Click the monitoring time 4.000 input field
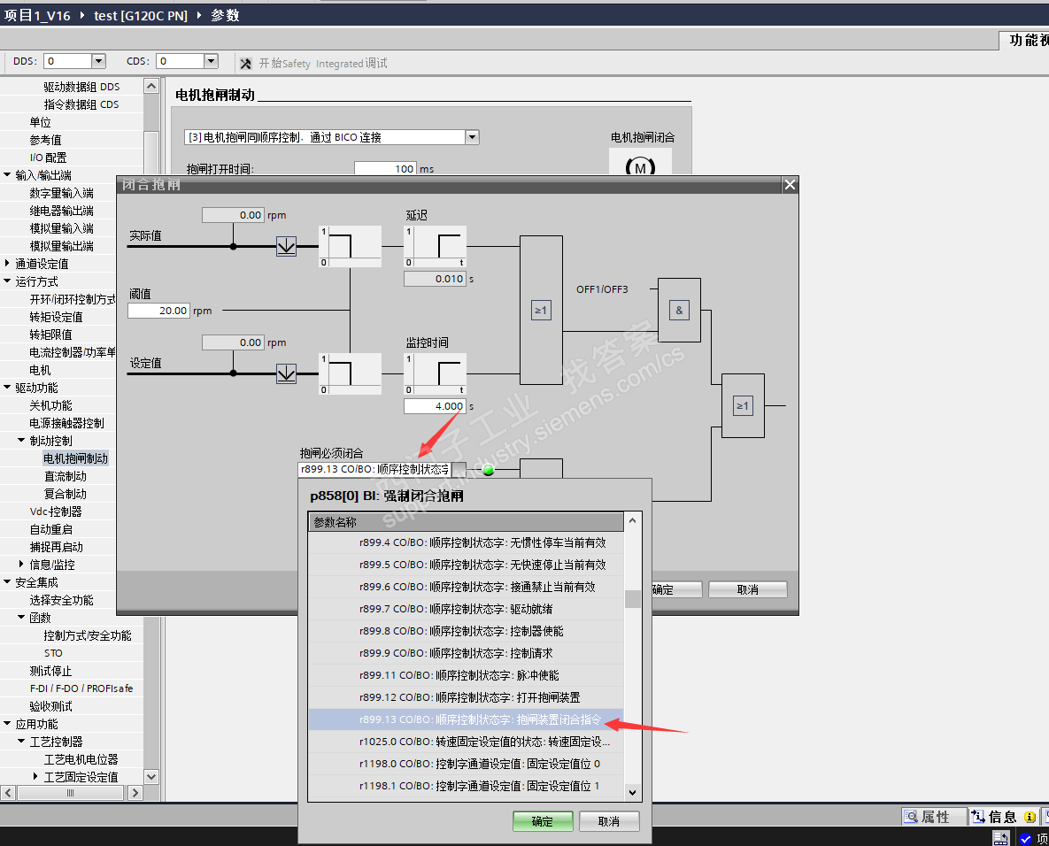 (x=435, y=406)
